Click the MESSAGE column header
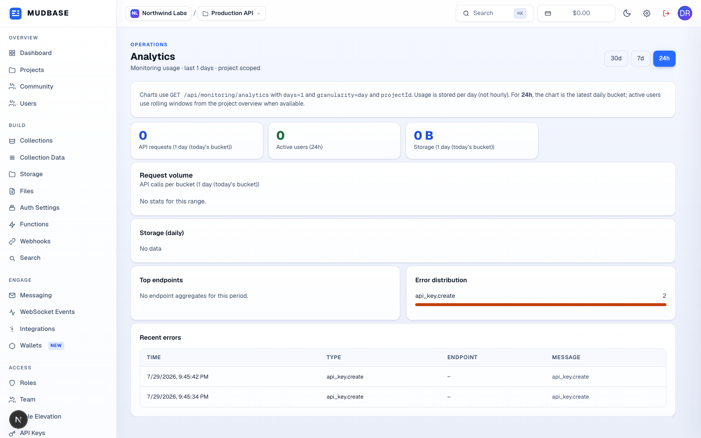This screenshot has height=438, width=701. 566,357
